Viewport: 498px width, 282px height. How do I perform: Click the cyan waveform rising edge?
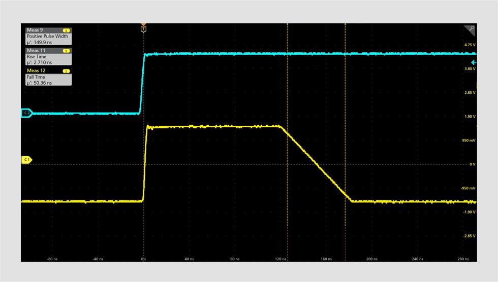[x=142, y=84]
